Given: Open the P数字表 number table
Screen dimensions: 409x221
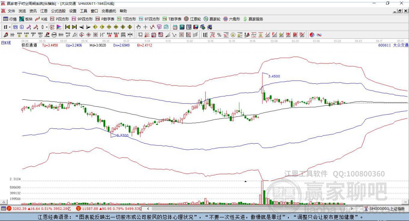Looking at the screenshot, I should 105,19.
